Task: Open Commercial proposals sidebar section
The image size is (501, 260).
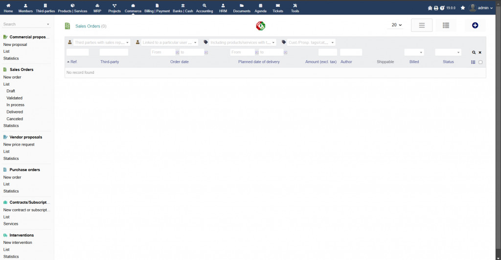Action: tap(29, 37)
